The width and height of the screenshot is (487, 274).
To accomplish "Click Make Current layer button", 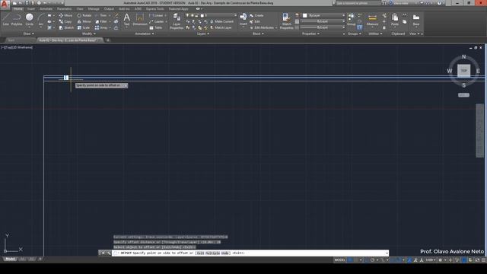I will (221, 21).
